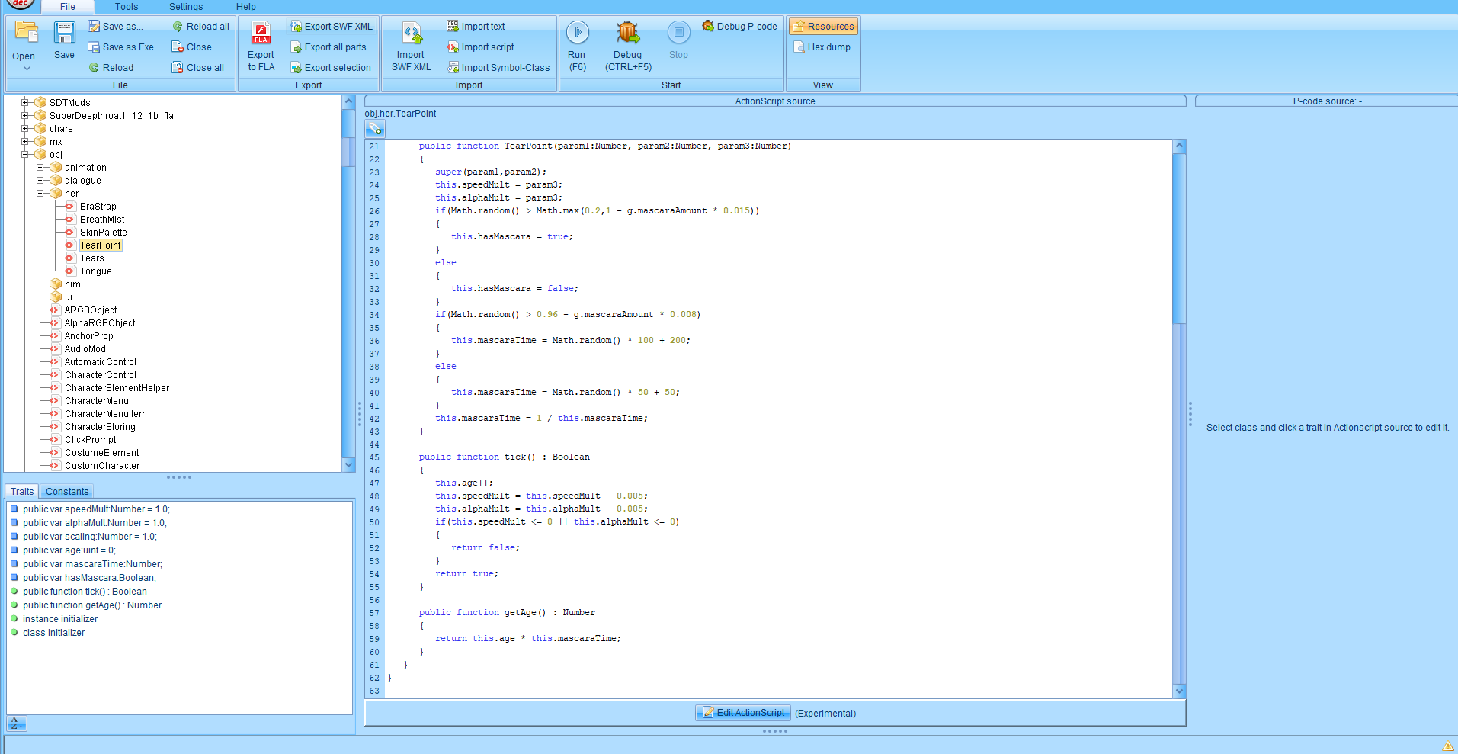This screenshot has height=754, width=1458.
Task: Collapse the her package folder
Action: coord(40,193)
